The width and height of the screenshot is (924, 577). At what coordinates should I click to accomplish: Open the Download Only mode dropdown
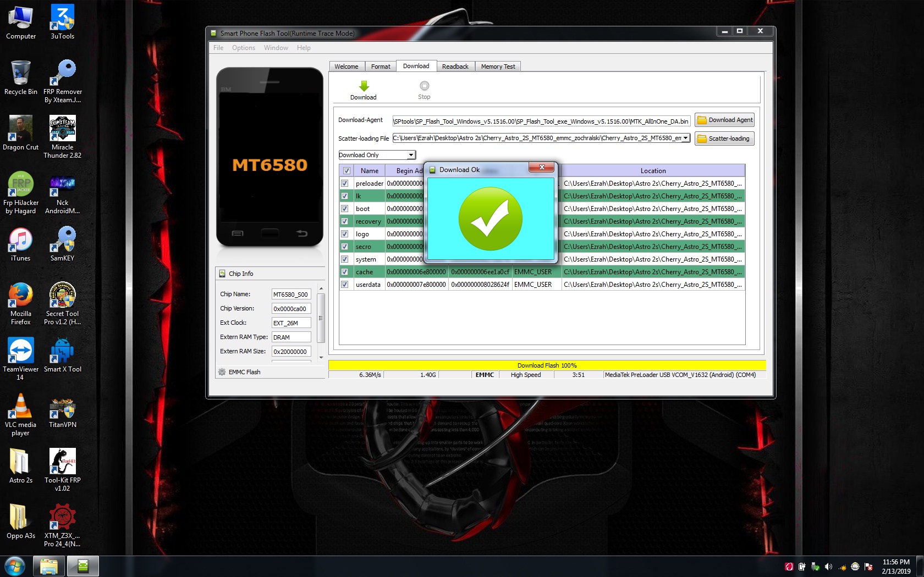pyautogui.click(x=377, y=155)
